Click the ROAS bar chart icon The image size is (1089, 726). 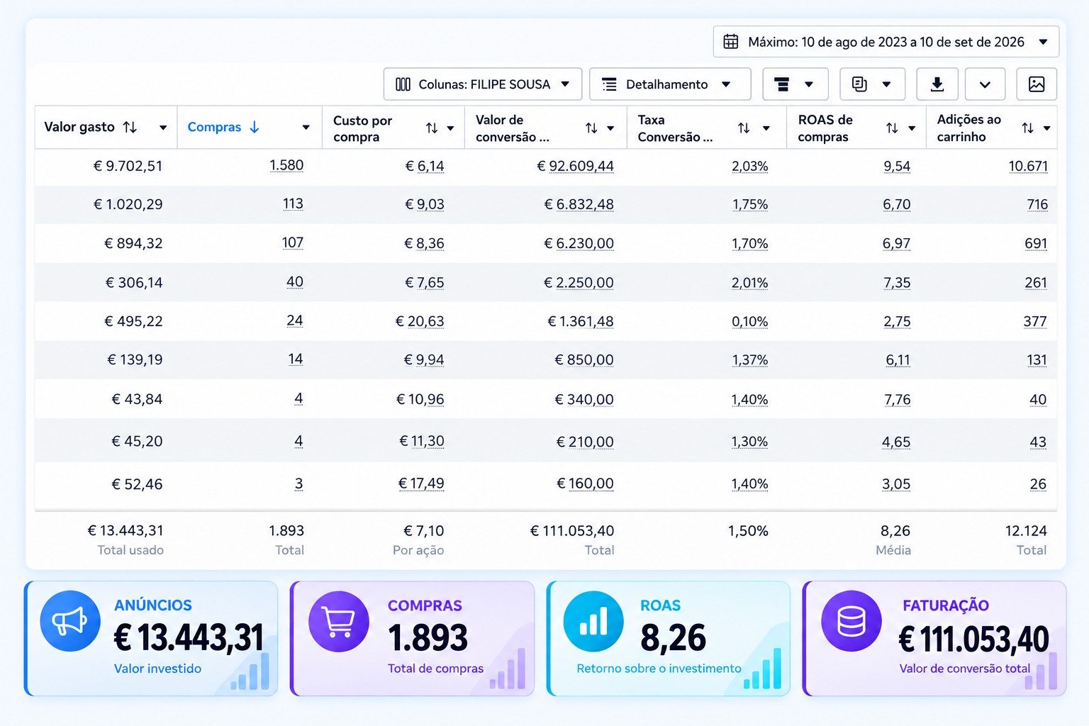[x=593, y=621]
